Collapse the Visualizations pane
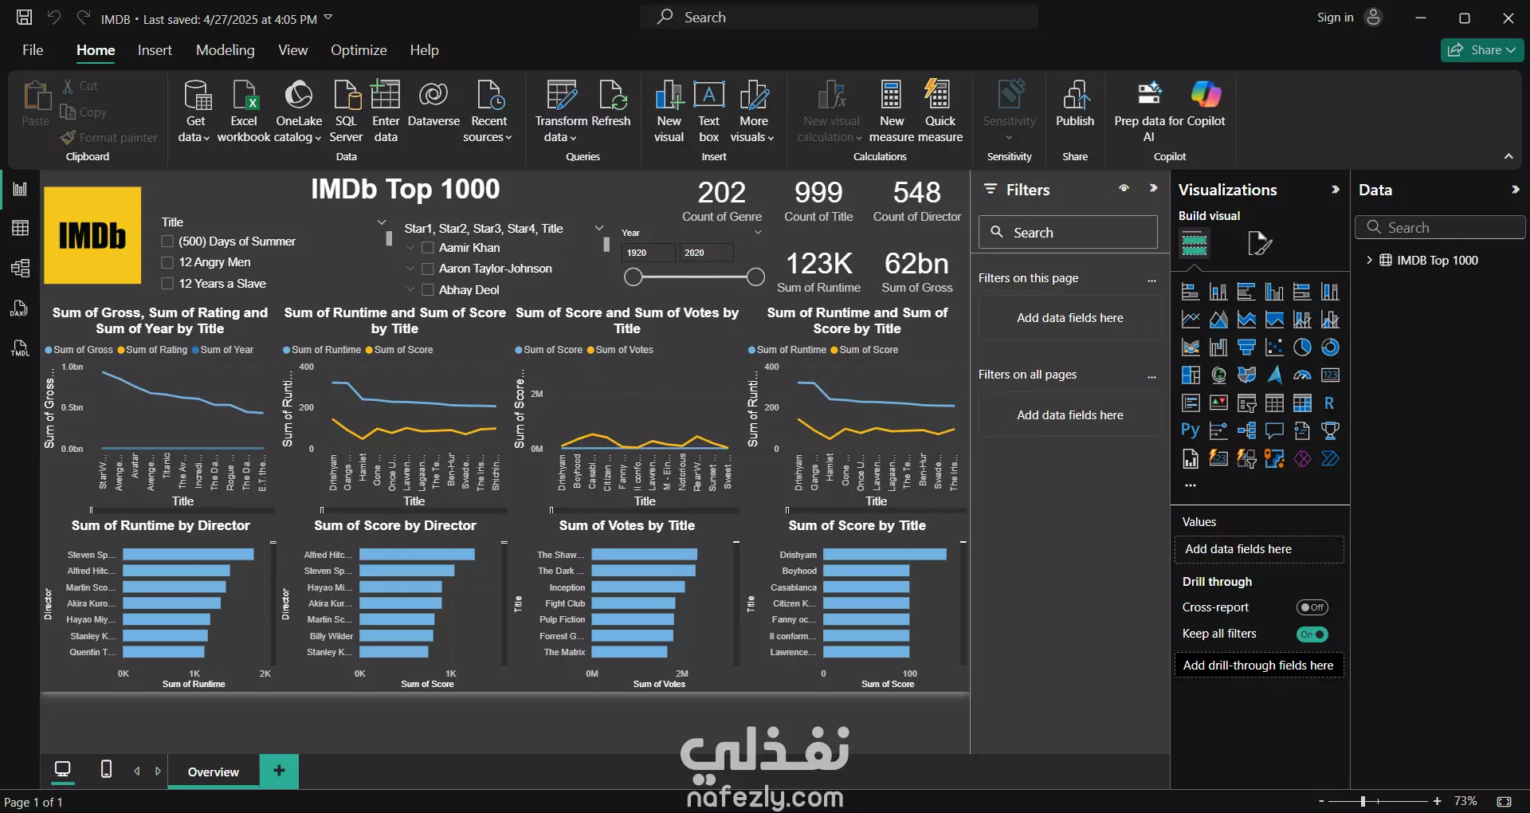The height and width of the screenshot is (813, 1530). pos(1336,190)
